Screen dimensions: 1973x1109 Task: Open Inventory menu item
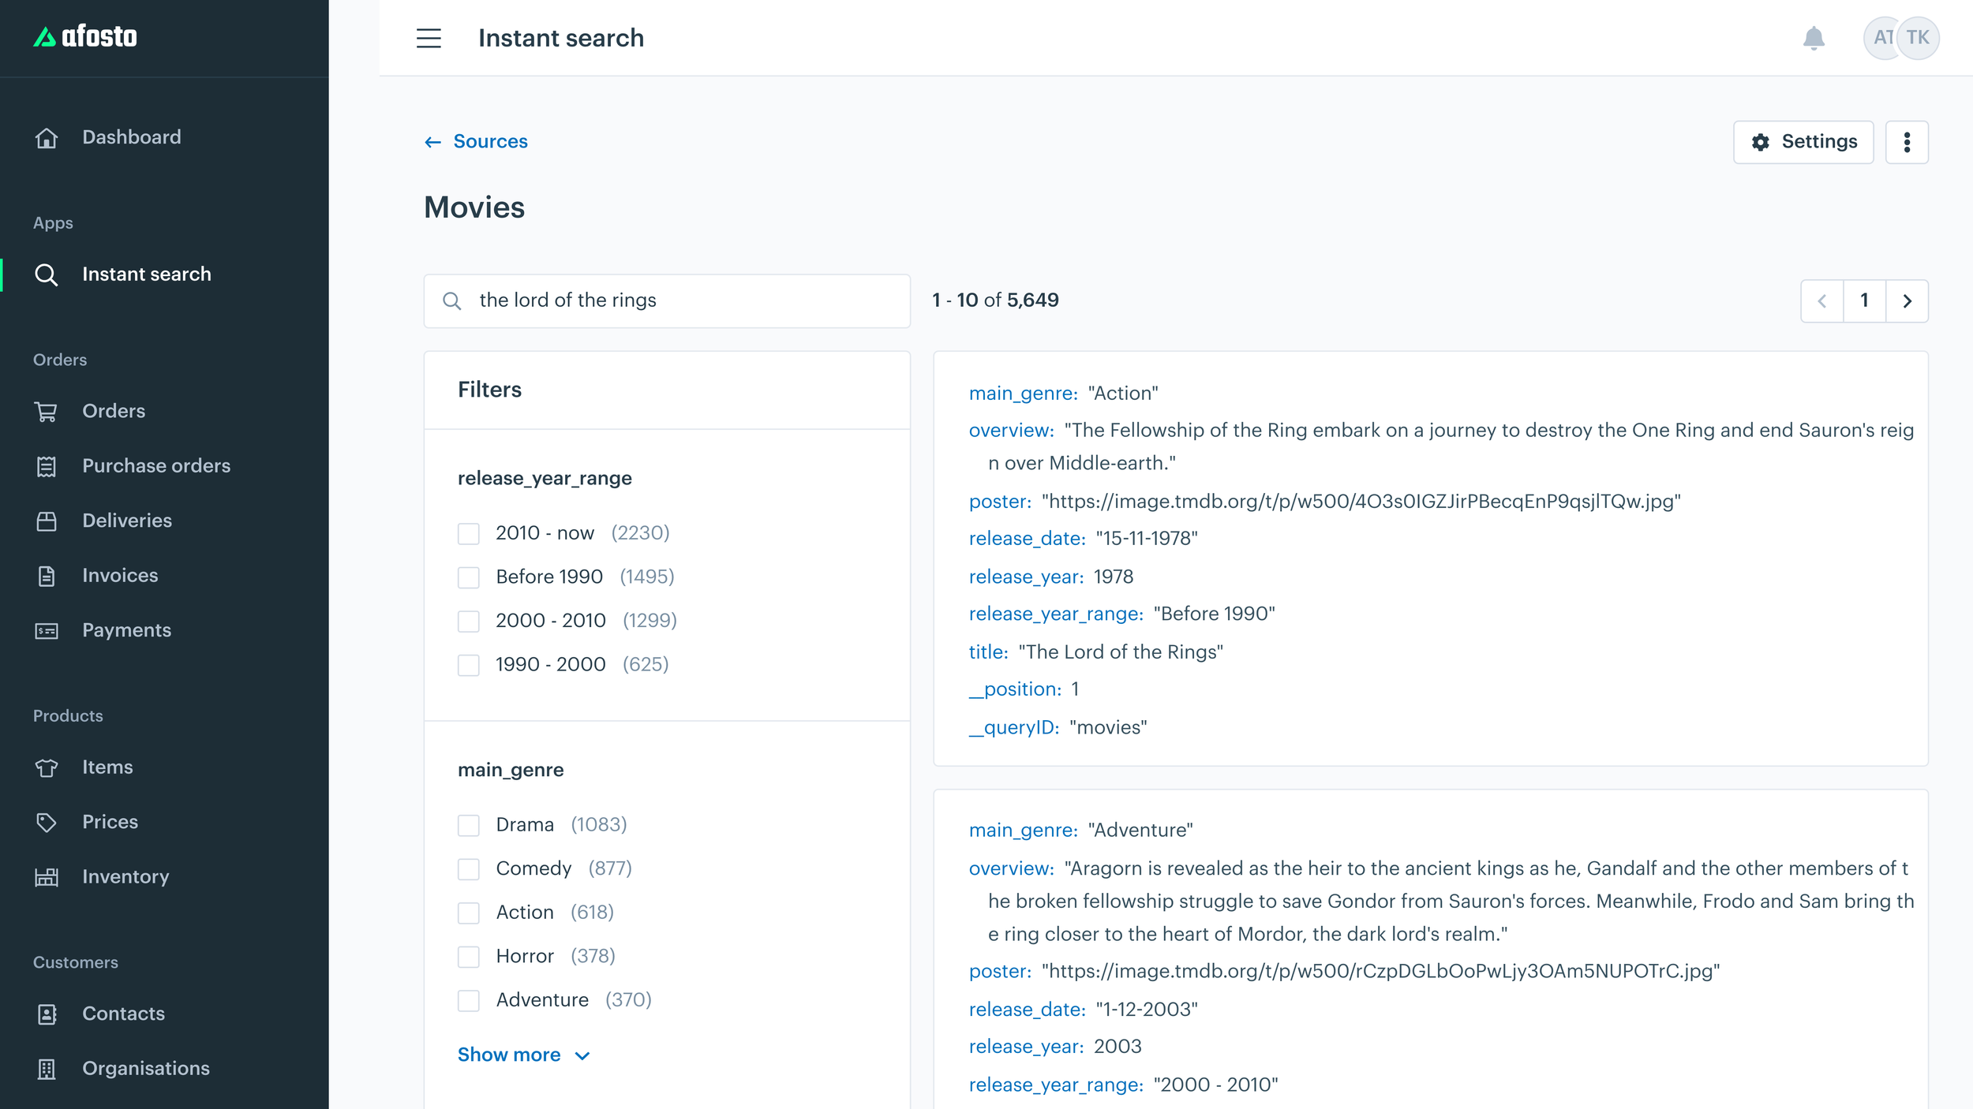(125, 876)
